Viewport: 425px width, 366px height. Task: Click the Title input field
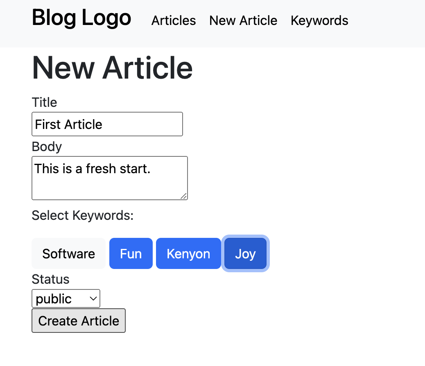pyautogui.click(x=107, y=124)
